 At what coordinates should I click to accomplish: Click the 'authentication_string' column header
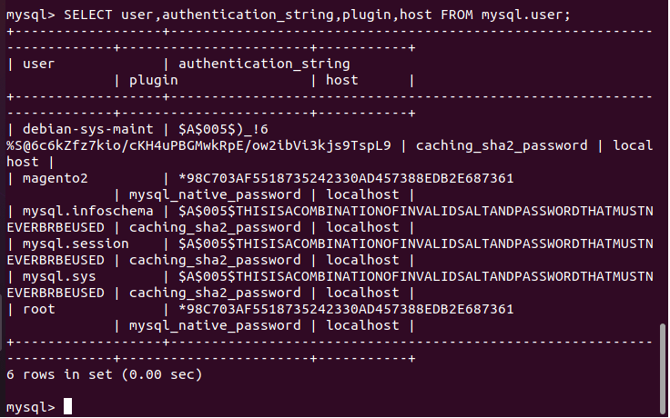(264, 64)
